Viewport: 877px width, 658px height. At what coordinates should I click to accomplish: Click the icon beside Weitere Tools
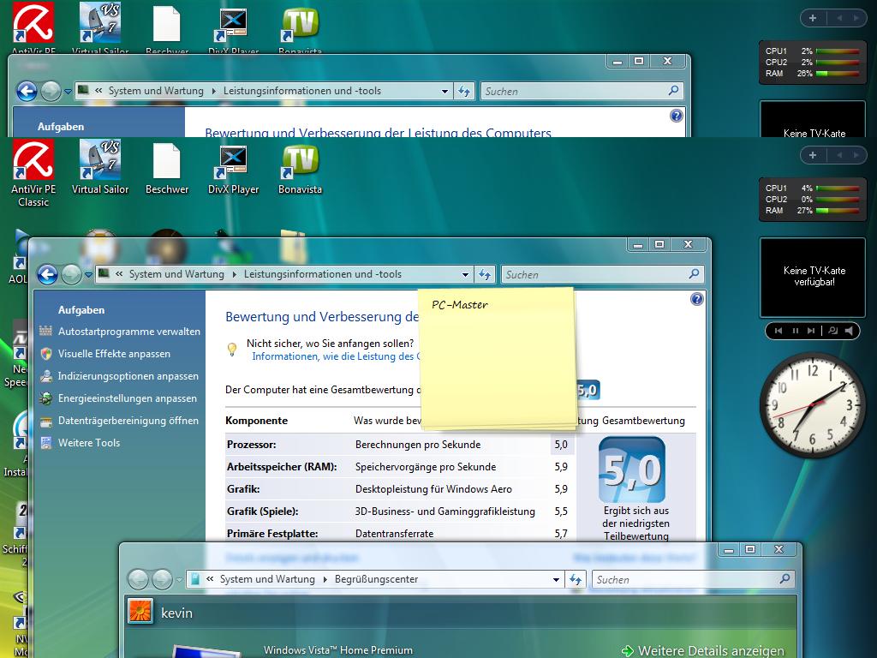pos(46,443)
